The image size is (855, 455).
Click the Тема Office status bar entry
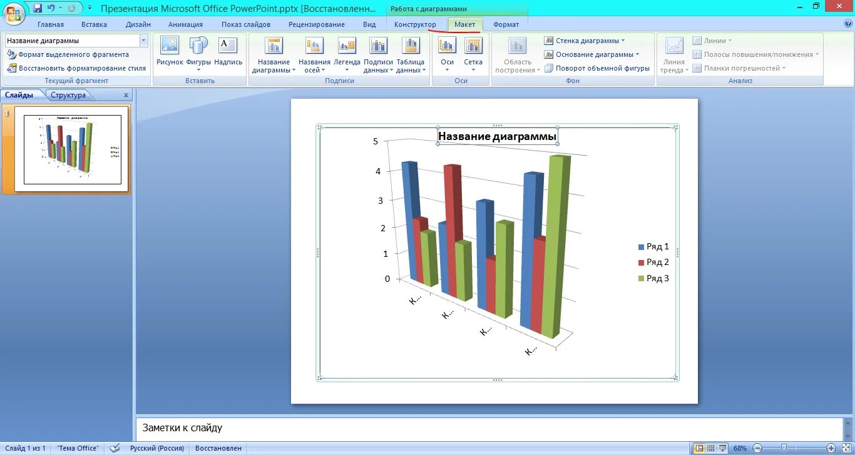pyautogui.click(x=78, y=448)
